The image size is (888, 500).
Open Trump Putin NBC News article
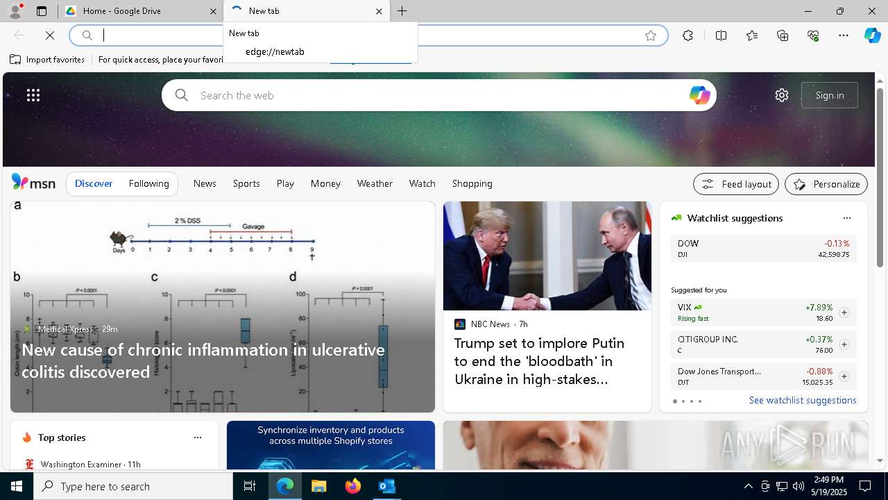(x=547, y=307)
